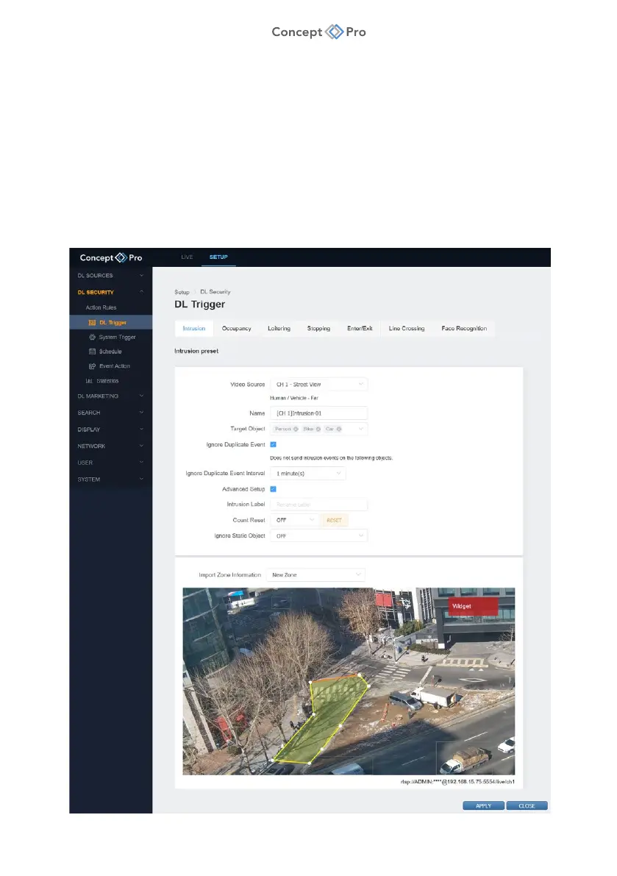Image resolution: width=617 pixels, height=876 pixels.
Task: Open the Import Zone Information dropdown
Action: click(317, 574)
